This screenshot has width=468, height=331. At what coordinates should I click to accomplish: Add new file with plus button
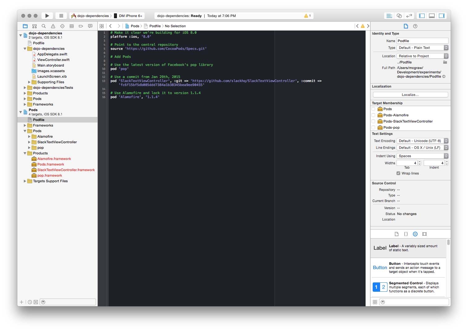21,302
